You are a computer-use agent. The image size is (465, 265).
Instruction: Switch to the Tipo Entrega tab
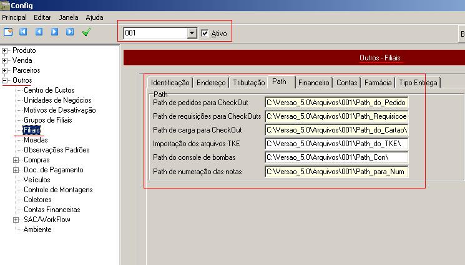(418, 83)
